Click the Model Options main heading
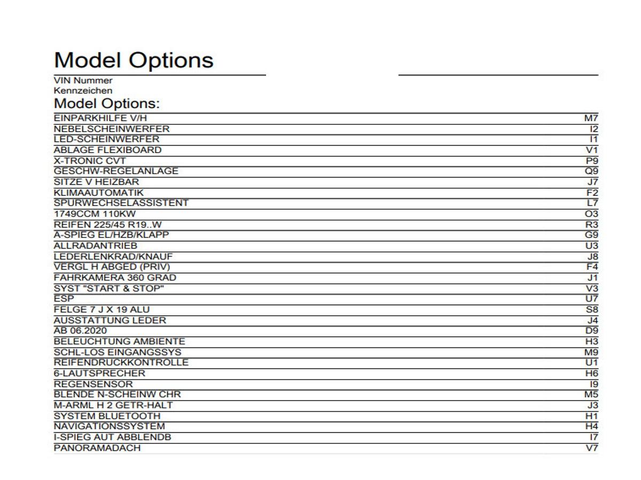Viewport: 641px width, 480px height. pyautogui.click(x=134, y=60)
